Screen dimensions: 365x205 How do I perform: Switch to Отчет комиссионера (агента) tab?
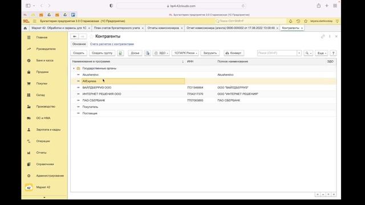click(230, 28)
